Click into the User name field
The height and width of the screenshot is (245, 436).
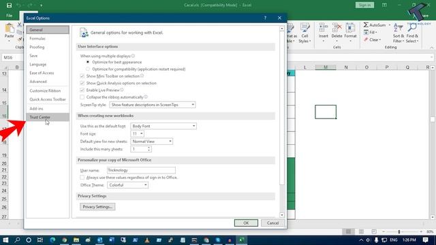pyautogui.click(x=141, y=170)
